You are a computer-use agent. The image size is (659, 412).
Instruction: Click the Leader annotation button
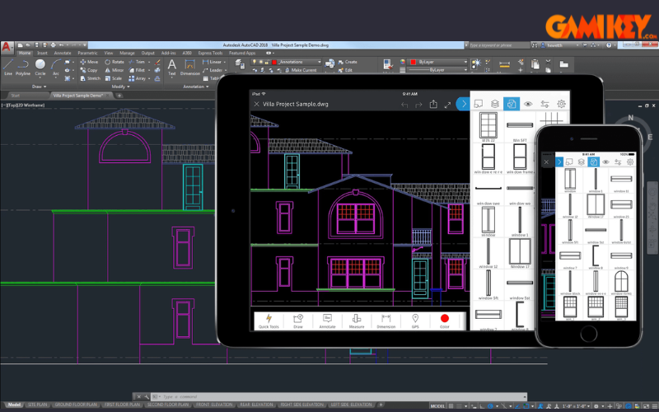click(x=213, y=70)
